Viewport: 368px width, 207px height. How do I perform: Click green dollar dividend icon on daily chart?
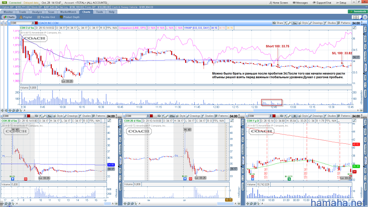click(x=289, y=179)
